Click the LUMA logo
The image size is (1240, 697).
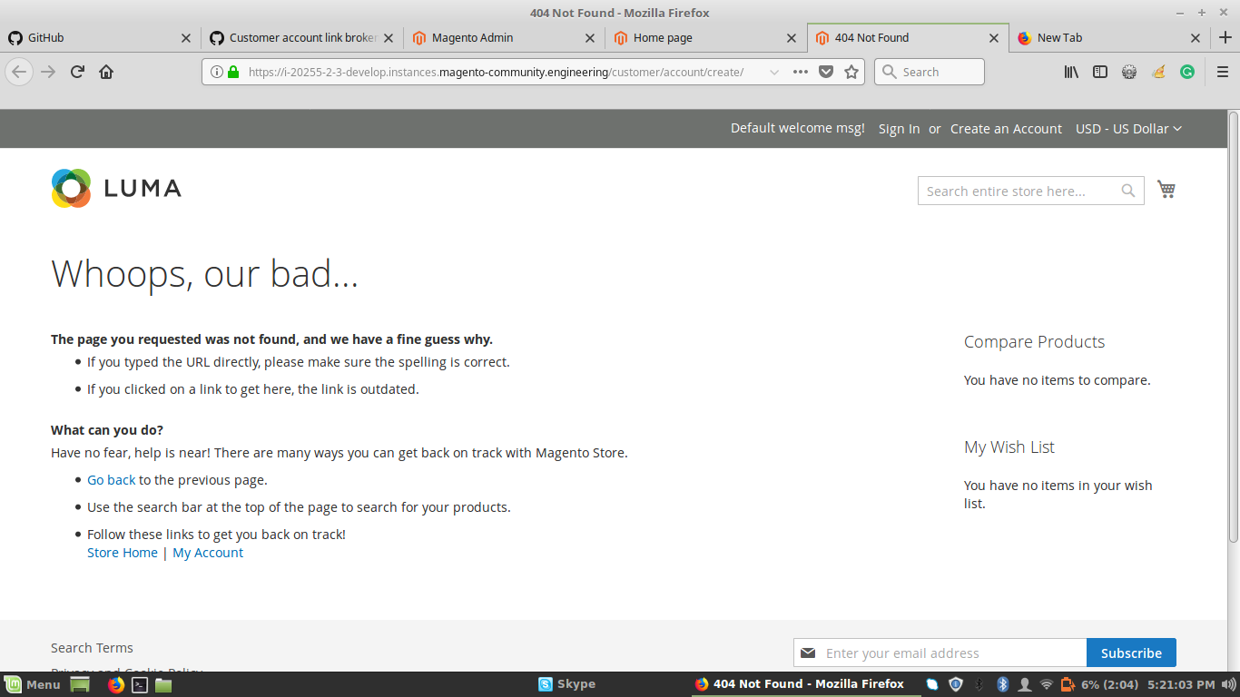point(116,188)
